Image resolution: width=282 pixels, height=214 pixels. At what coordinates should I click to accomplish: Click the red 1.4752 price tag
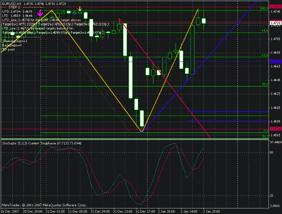pos(275,6)
